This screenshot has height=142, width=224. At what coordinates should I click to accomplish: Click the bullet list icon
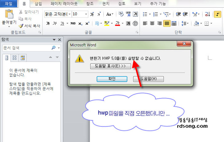click(145, 14)
